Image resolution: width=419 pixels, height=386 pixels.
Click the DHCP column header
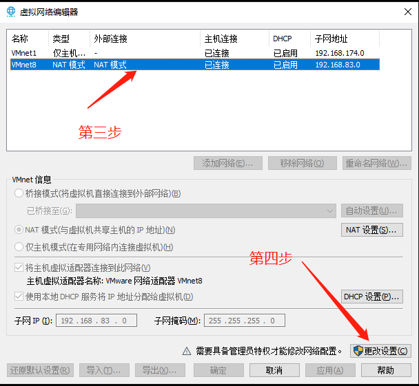click(x=289, y=39)
